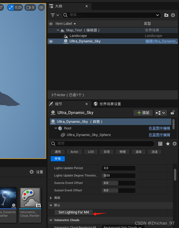Click the outliner 搜索 field

click(111, 15)
